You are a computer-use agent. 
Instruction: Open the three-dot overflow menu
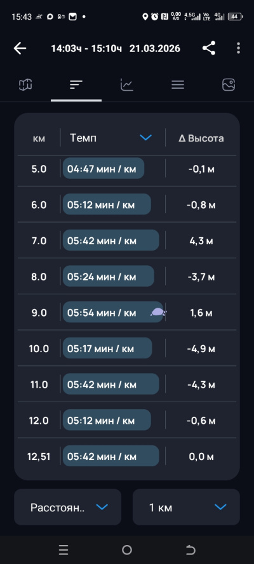pyautogui.click(x=238, y=48)
